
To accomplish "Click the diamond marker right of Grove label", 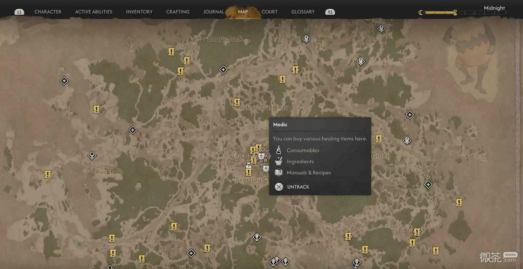I will tap(407, 140).
